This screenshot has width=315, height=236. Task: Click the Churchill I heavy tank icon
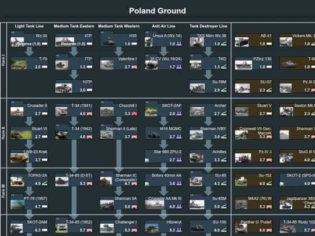coord(134,114)
